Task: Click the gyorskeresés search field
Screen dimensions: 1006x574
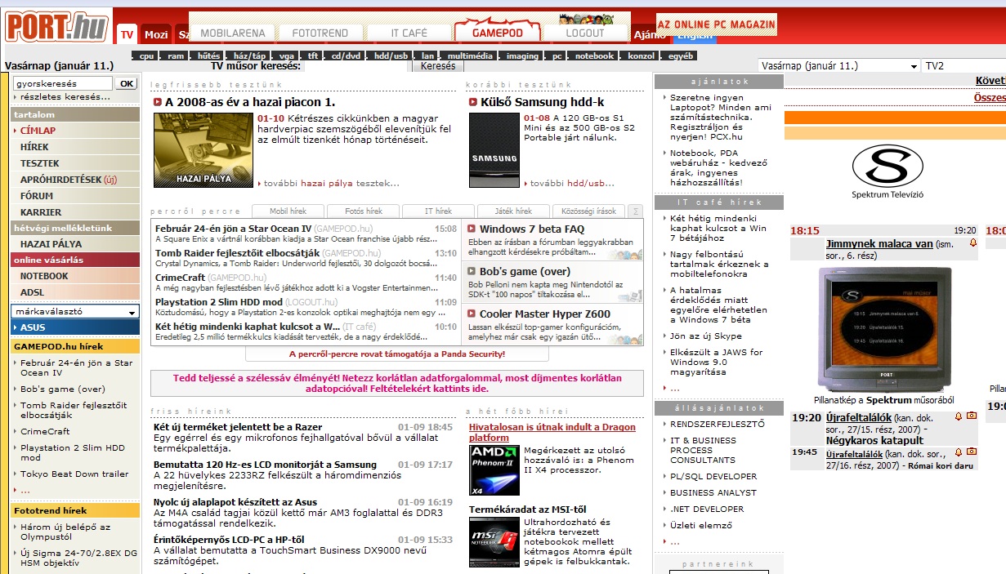Action: point(62,83)
